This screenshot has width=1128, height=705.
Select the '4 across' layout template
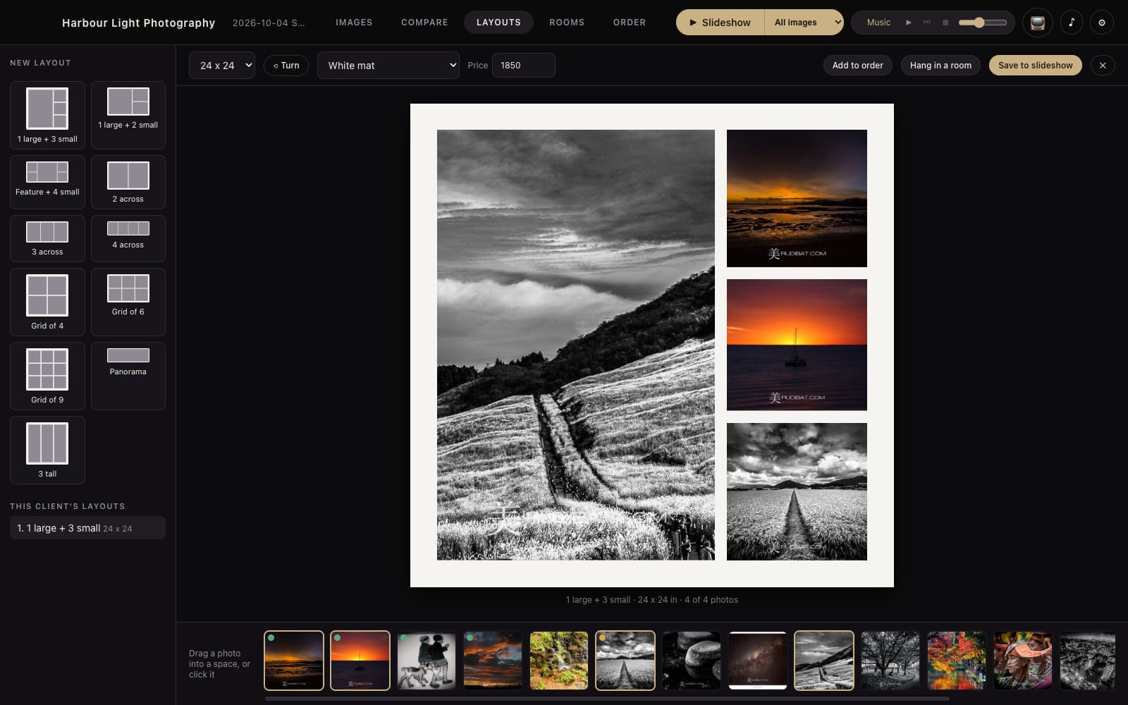128,238
